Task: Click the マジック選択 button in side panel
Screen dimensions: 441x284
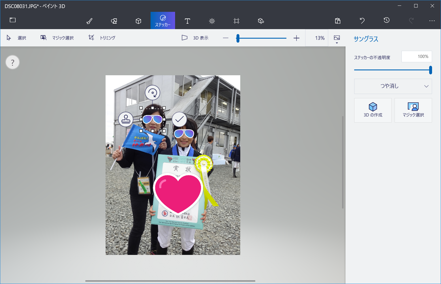Action: click(x=413, y=110)
